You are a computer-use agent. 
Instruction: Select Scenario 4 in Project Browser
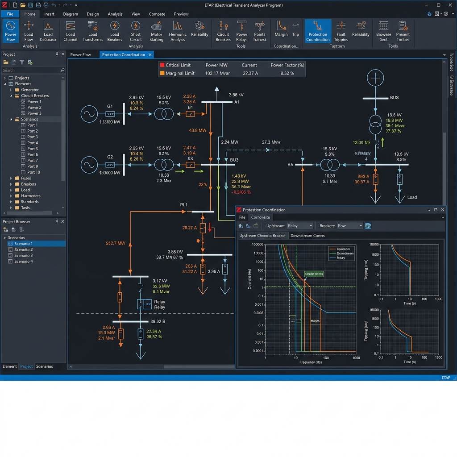point(24,262)
